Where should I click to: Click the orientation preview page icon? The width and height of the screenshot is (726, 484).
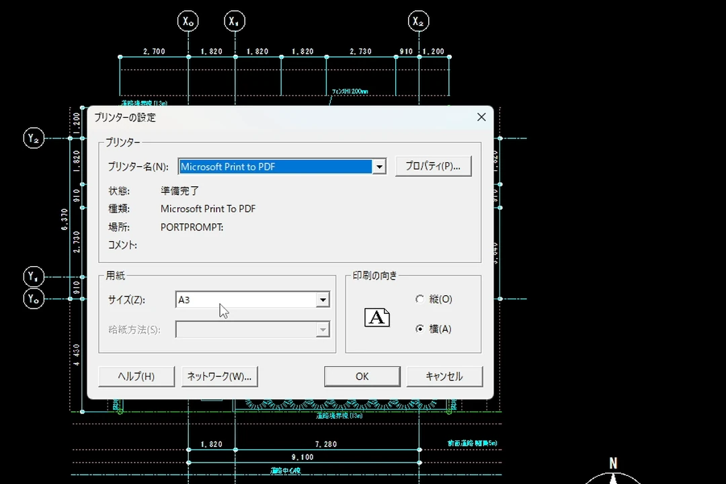377,318
